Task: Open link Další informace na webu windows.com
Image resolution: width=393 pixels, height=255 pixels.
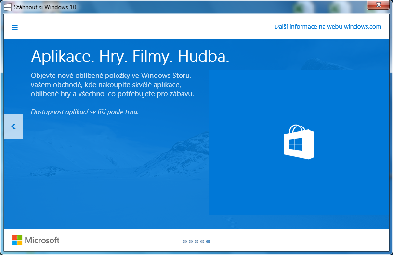Action: (x=327, y=27)
